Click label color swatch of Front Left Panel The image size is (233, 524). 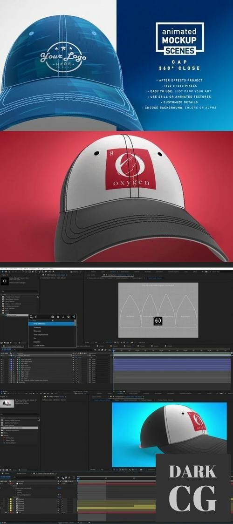(x=11, y=360)
